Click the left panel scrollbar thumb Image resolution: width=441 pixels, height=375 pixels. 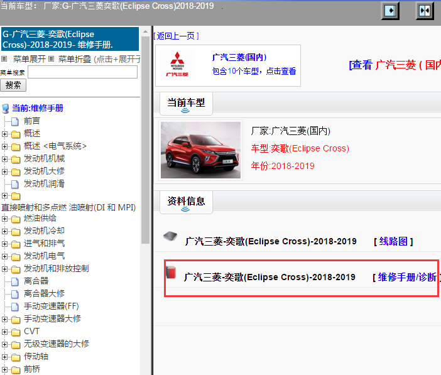pyautogui.click(x=145, y=139)
